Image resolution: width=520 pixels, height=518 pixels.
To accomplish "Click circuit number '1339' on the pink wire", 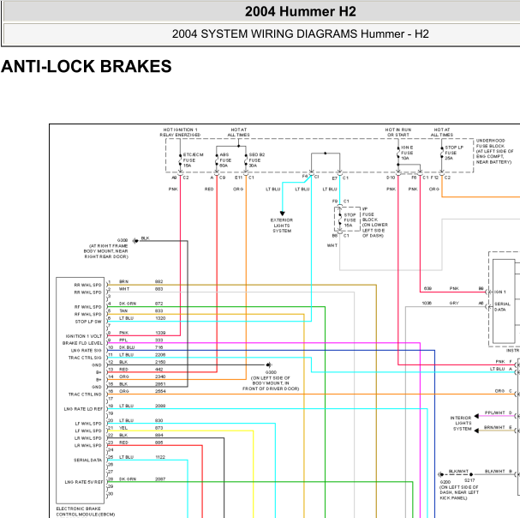I will [160, 333].
